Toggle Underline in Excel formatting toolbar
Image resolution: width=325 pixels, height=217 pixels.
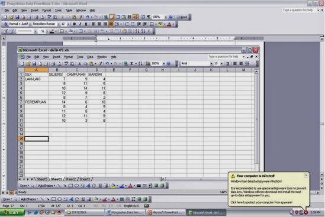click(x=227, y=64)
